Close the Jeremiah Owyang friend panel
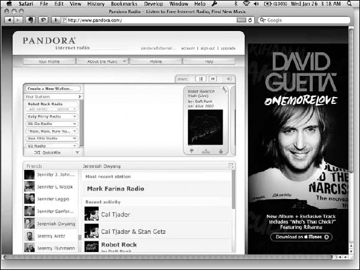The image size is (360, 270). (x=231, y=165)
